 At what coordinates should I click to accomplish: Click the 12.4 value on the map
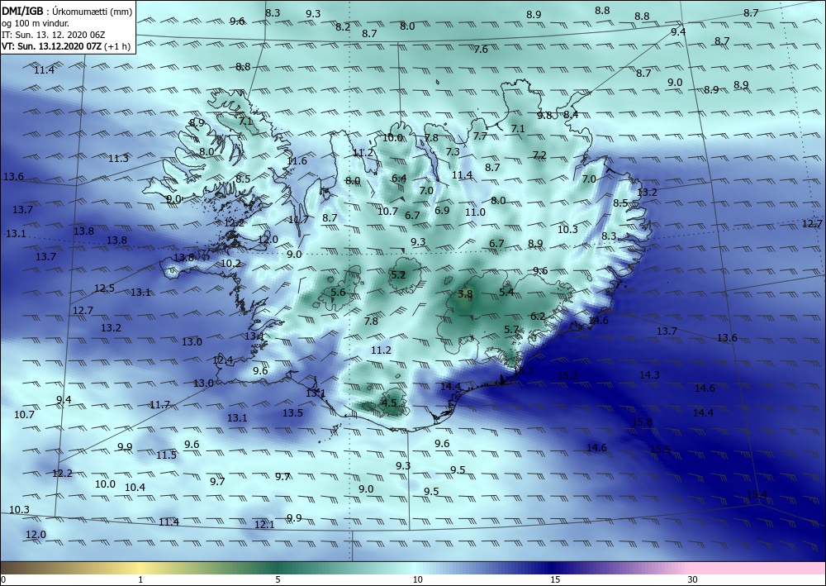click(x=223, y=360)
